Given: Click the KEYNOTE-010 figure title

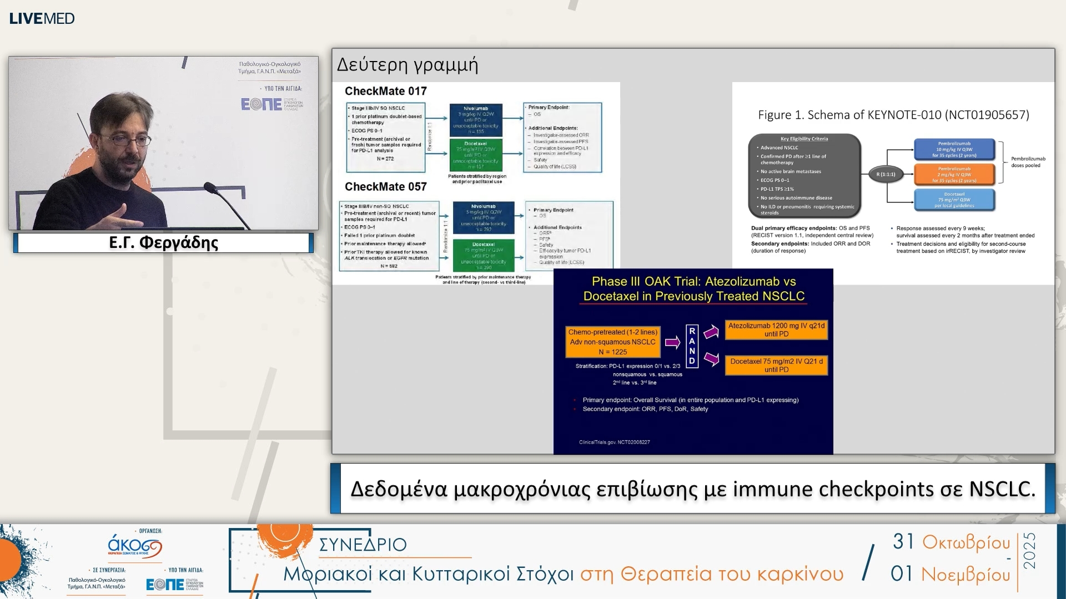Looking at the screenshot, I should pos(893,115).
